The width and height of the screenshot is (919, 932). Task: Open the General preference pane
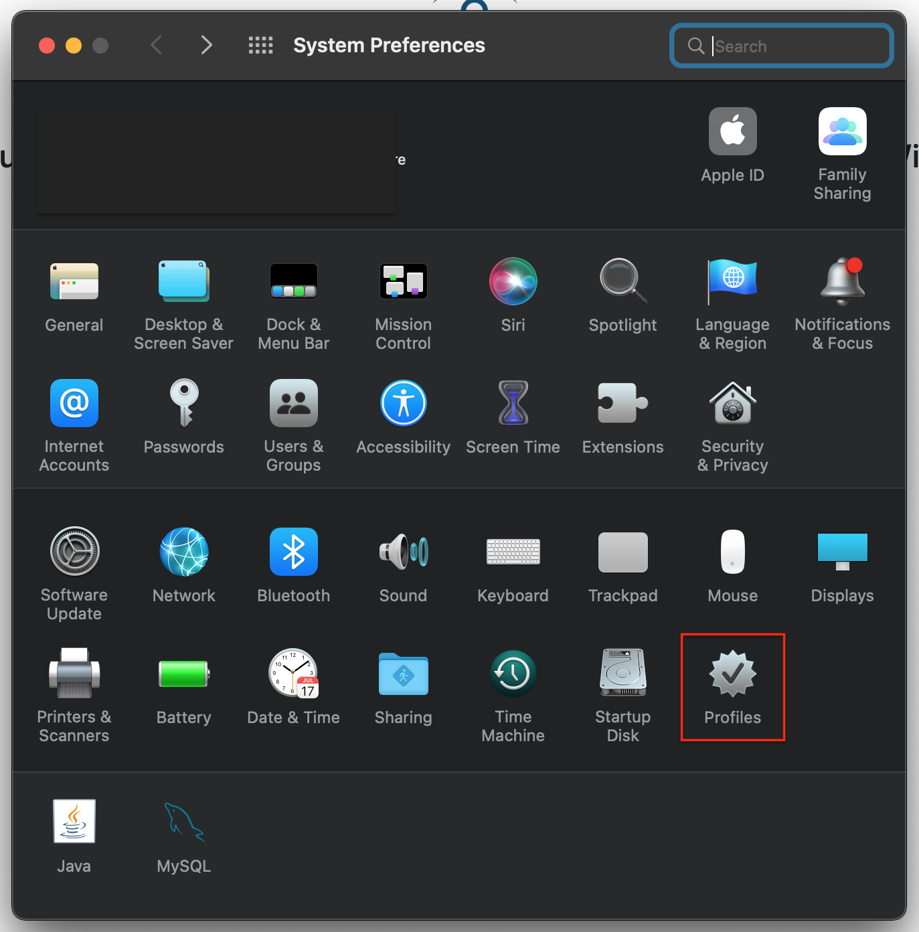[74, 281]
